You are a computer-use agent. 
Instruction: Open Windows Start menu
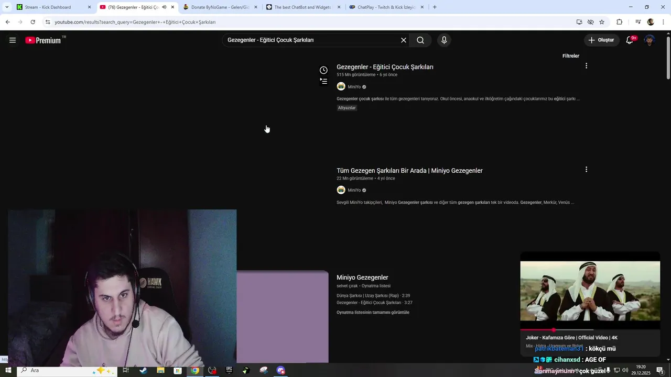[8, 370]
